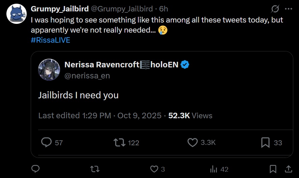The width and height of the screenshot is (299, 178).
Task: Click the blue verified badge
Action: [x=185, y=64]
